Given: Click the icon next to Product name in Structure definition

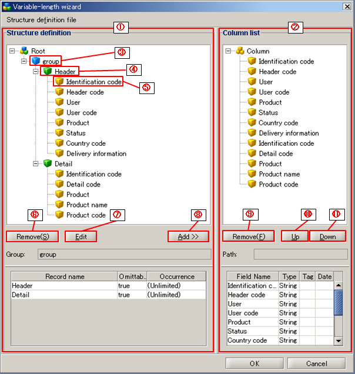Looking at the screenshot, I should coord(59,205).
